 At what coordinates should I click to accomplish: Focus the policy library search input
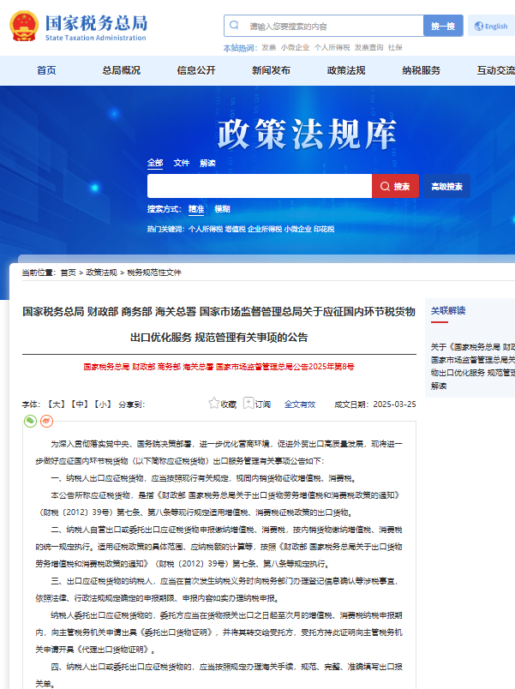[x=260, y=186]
